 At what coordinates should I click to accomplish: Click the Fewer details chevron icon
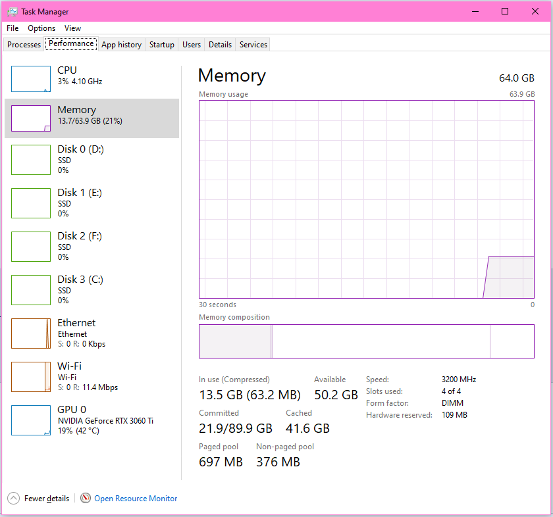pyautogui.click(x=13, y=499)
